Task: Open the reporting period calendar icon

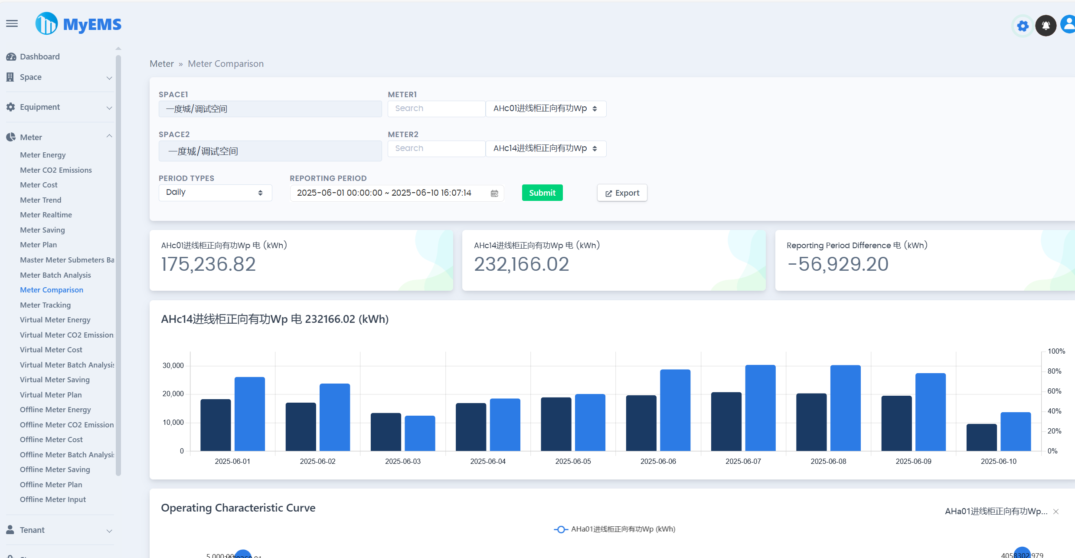Action: pos(494,193)
